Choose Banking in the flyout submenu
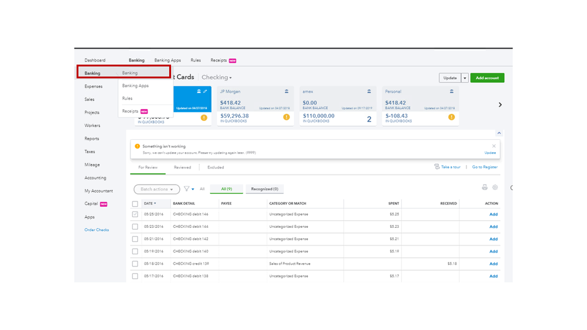This screenshot has width=587, height=330. pyautogui.click(x=130, y=73)
